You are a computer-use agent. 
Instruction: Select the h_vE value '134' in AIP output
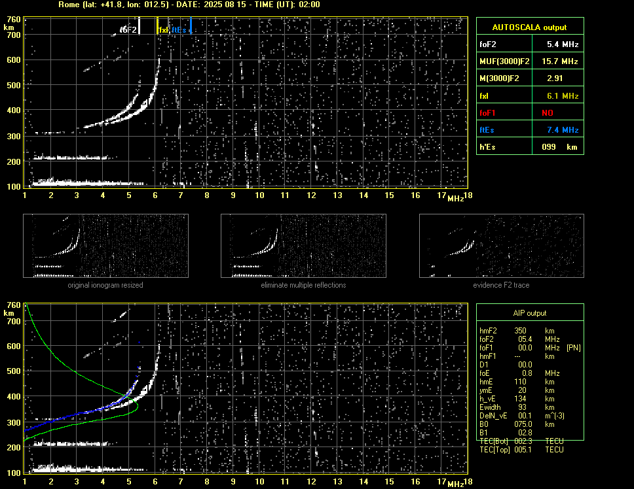520,399
